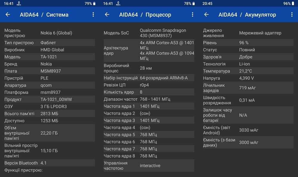298x177 pixels.
Task: Select the 'Qualcomm Snapdragon 430 (MSM8937)' SoC value
Action: coord(163,33)
